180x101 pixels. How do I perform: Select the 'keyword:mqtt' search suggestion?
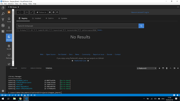coord(57,30)
